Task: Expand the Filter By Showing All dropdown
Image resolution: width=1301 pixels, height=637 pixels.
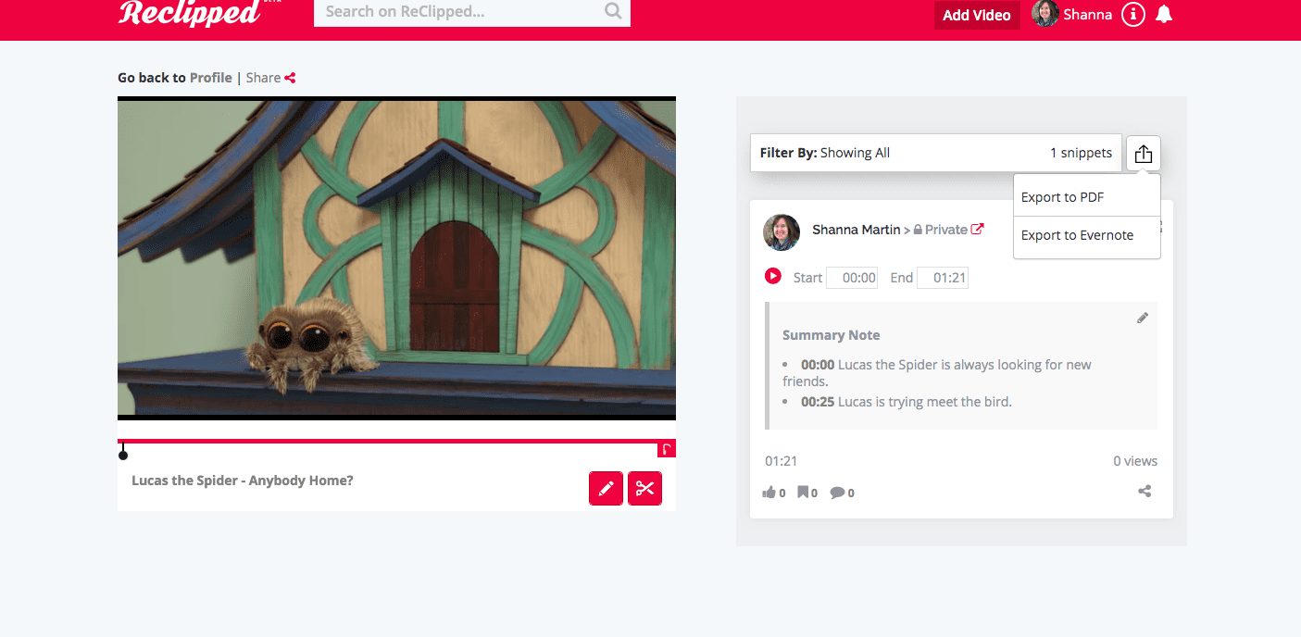Action: coord(936,153)
